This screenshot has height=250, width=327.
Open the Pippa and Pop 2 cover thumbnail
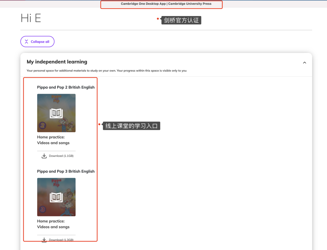(56, 113)
